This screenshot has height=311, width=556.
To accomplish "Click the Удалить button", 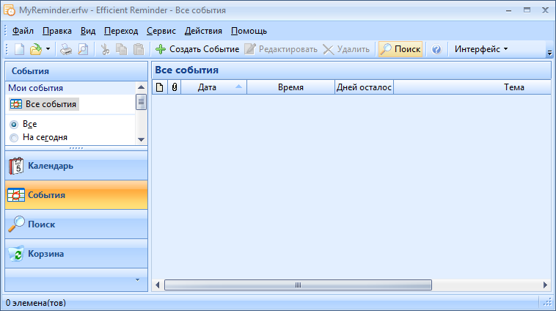I will (346, 49).
